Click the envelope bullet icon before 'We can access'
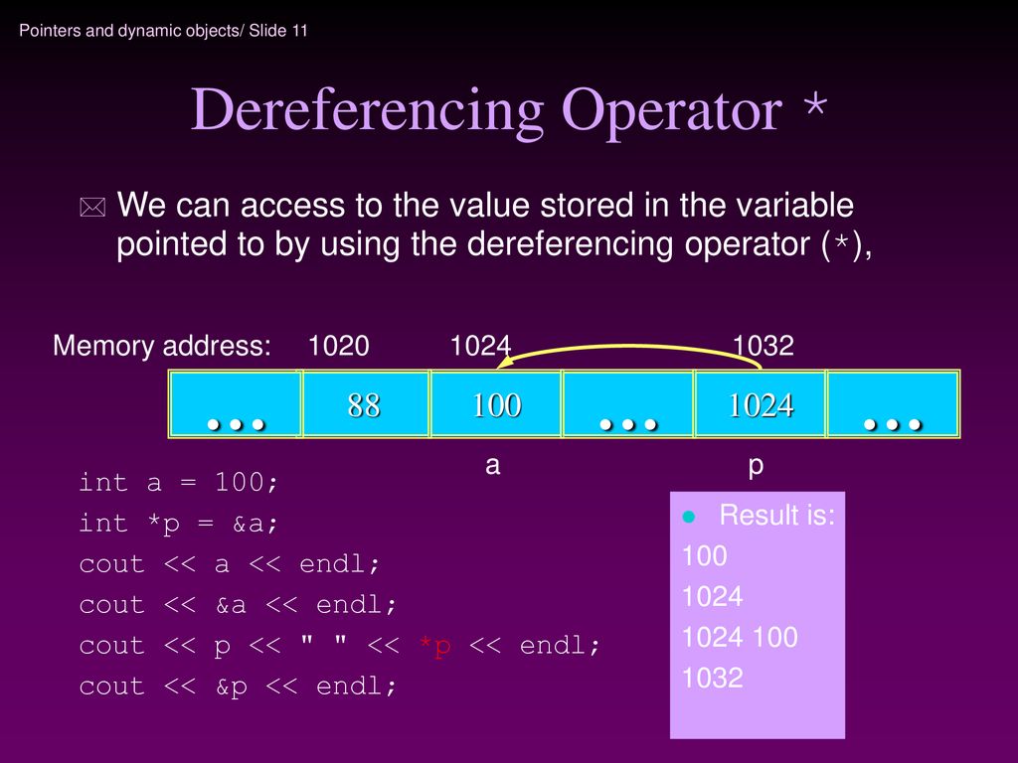Screen dimensions: 1018x763 (x=92, y=208)
